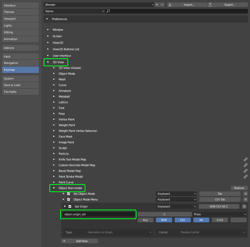This screenshot has height=247, width=250.
Task: Open the Type dropdown showing Geometry to Origin
Action: pos(119,232)
